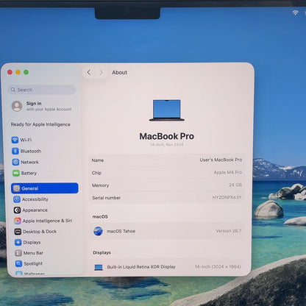
Task: Open Bluetooth settings via its sidebar icon
Action: click(x=15, y=151)
